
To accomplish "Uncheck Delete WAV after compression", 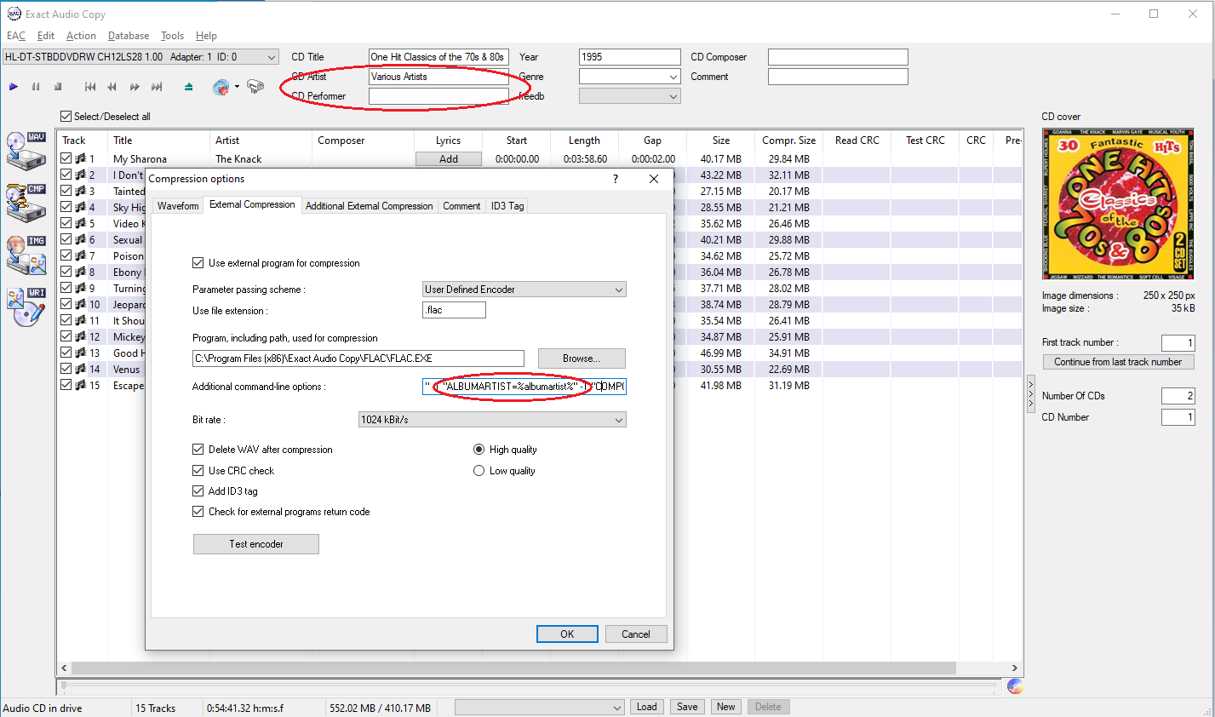I will (x=198, y=450).
